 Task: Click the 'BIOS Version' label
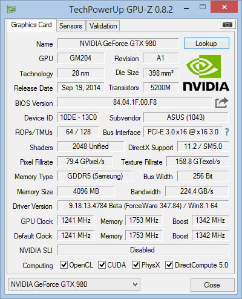click(34, 103)
